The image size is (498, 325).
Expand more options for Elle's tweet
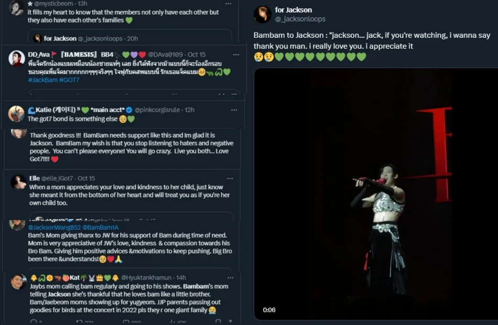228,178
